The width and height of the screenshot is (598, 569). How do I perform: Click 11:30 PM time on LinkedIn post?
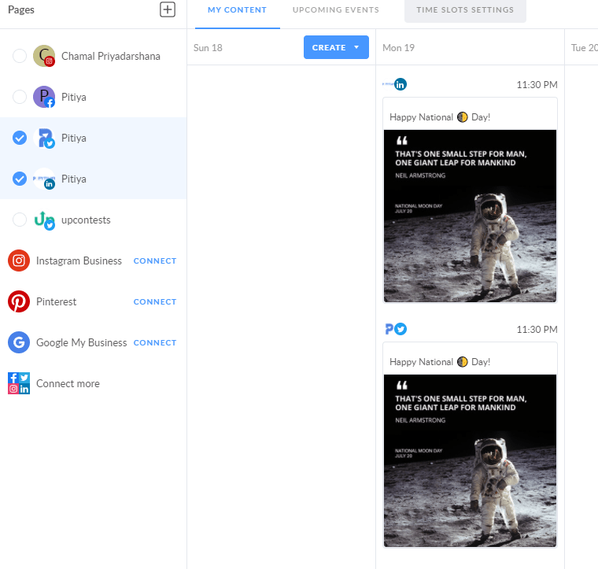(x=537, y=85)
